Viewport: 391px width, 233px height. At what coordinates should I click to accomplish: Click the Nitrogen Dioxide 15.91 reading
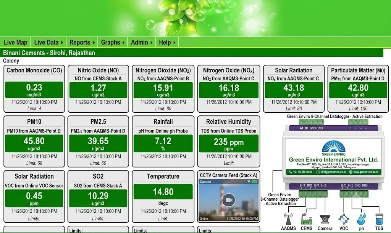163,90
